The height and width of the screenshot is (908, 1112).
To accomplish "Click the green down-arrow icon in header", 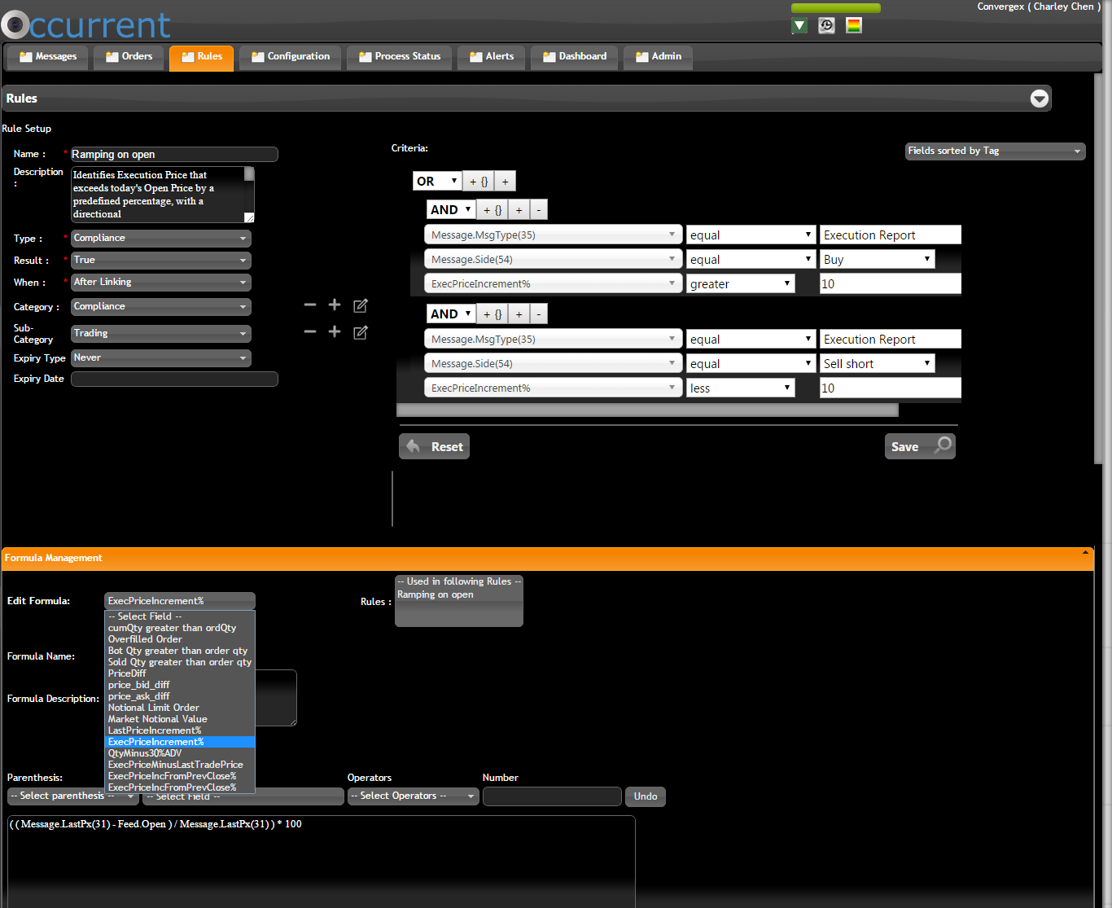I will pos(799,26).
